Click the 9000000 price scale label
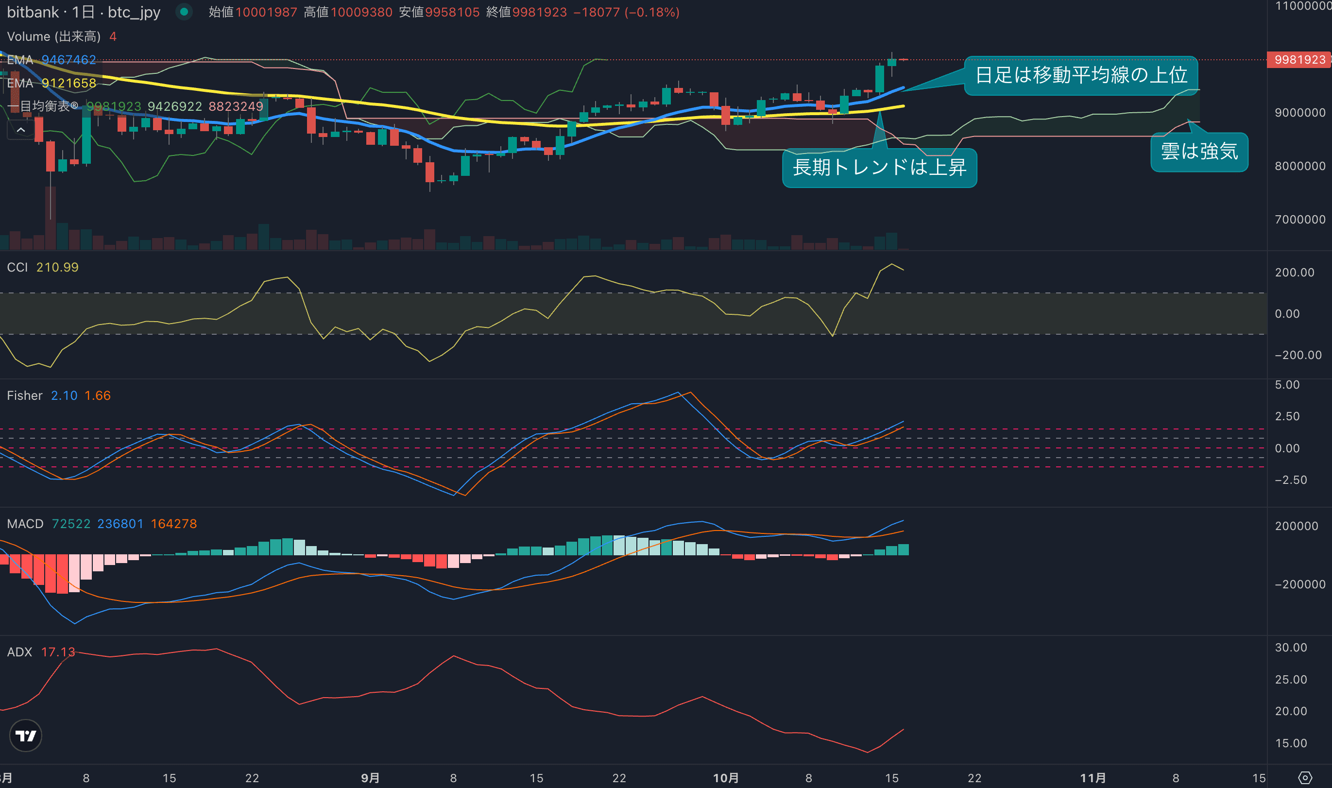The image size is (1332, 788). (x=1299, y=113)
